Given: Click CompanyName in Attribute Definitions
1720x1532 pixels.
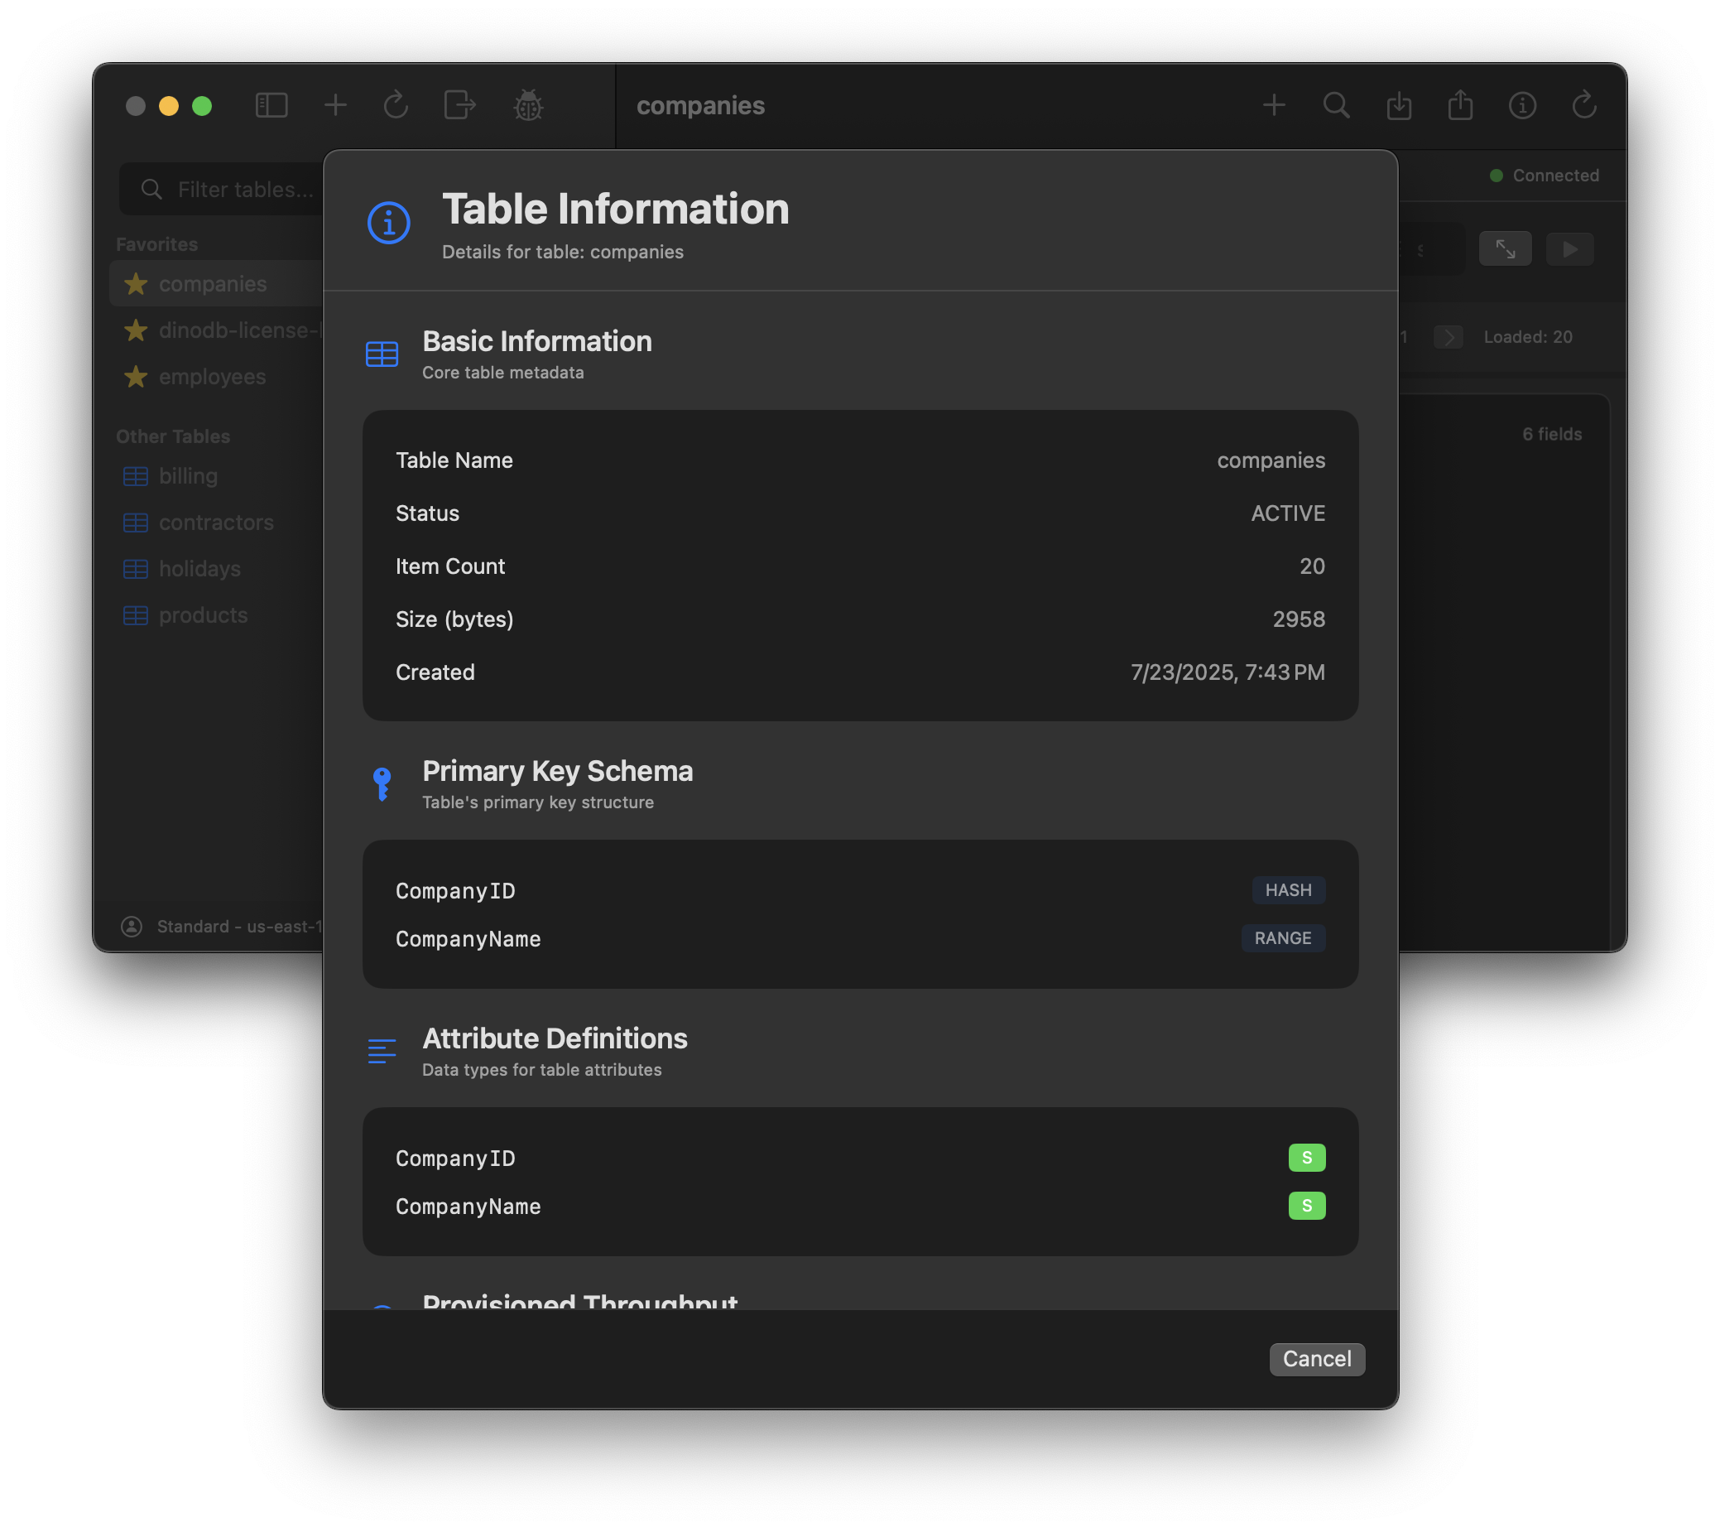Looking at the screenshot, I should (468, 1207).
